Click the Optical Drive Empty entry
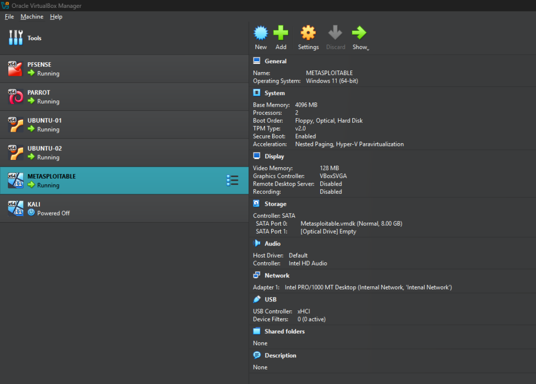 click(328, 231)
